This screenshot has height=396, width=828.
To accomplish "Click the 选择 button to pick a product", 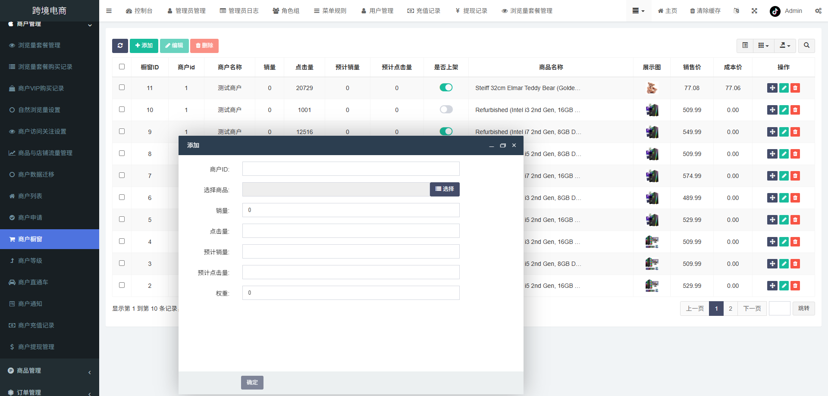I will pyautogui.click(x=444, y=189).
